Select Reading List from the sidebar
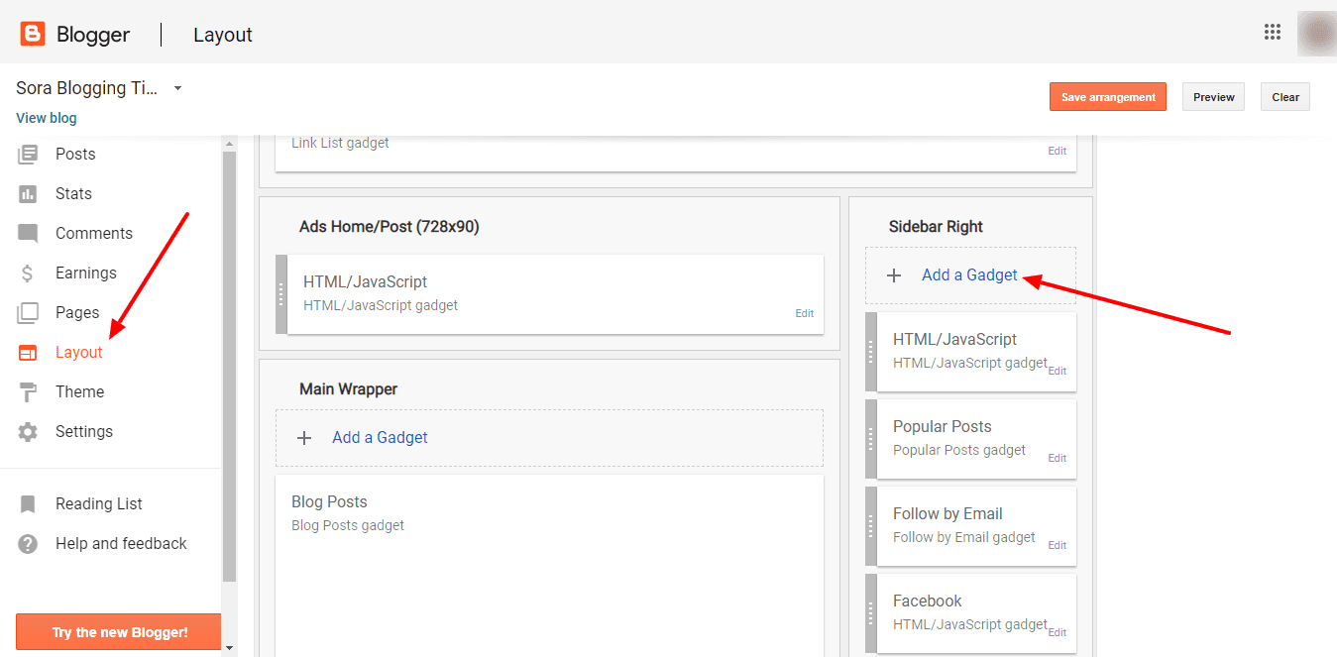This screenshot has width=1337, height=657. (x=98, y=503)
